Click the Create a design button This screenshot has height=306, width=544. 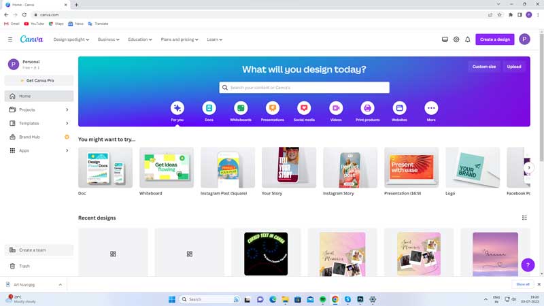(495, 39)
